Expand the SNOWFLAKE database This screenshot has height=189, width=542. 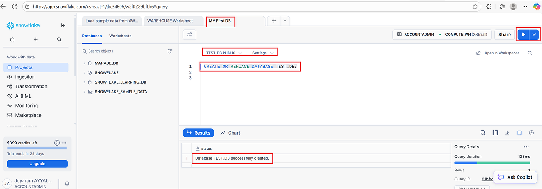pos(84,72)
